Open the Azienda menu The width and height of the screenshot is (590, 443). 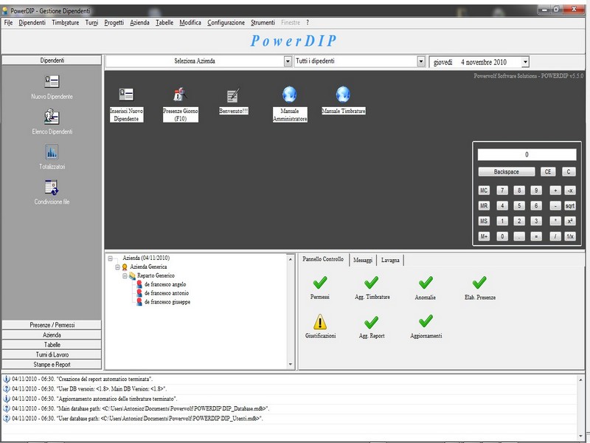pos(139,23)
